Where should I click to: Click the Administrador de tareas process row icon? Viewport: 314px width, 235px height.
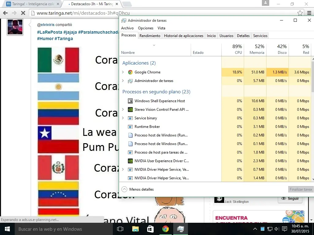point(130,81)
